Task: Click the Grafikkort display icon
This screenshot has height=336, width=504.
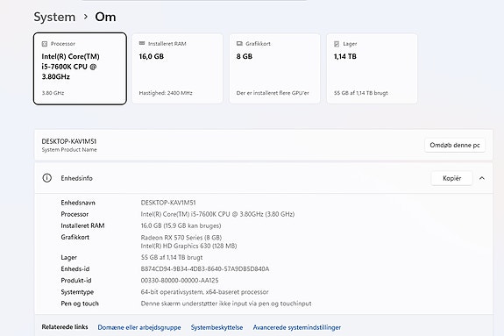Action: 239,44
